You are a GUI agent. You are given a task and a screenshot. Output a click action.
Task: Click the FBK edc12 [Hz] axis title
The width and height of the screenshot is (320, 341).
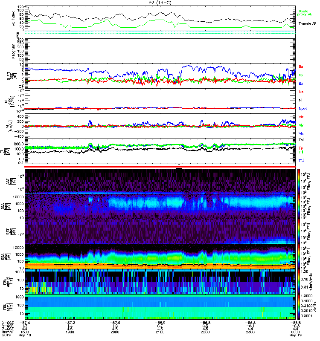point(8,281)
